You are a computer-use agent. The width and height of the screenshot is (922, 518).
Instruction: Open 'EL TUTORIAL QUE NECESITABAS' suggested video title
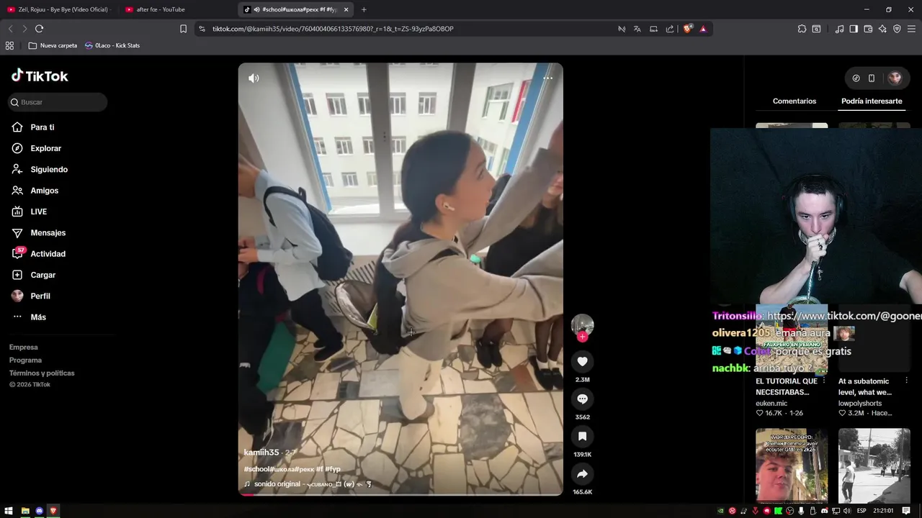pos(787,387)
